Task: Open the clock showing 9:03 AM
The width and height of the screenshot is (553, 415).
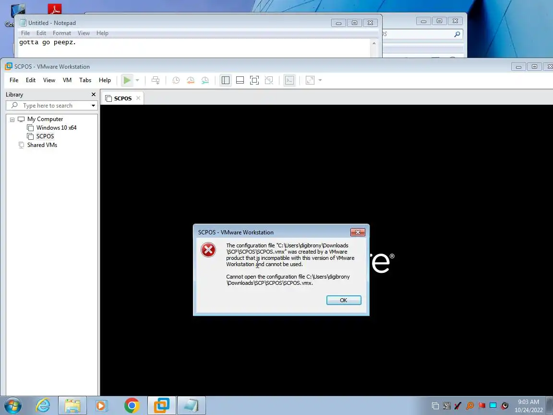Action: [529, 406]
